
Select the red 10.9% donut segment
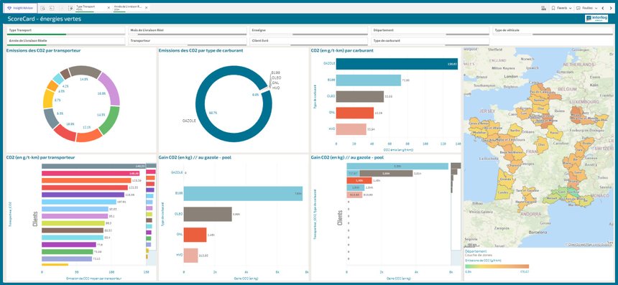click(x=64, y=133)
